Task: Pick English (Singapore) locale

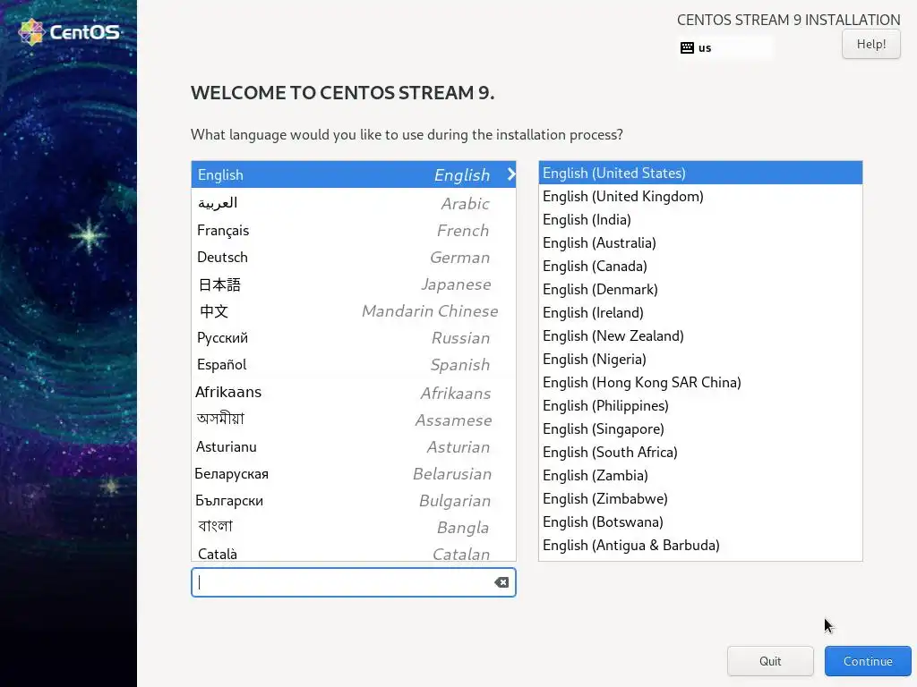Action: 700,428
